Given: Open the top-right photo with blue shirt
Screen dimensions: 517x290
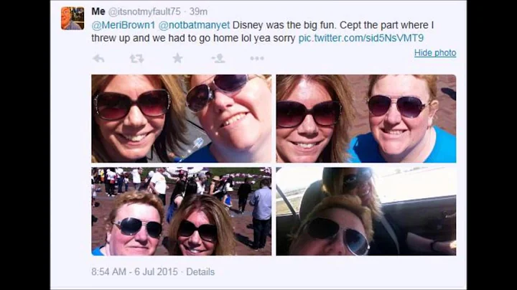Looking at the screenshot, I should (x=365, y=118).
